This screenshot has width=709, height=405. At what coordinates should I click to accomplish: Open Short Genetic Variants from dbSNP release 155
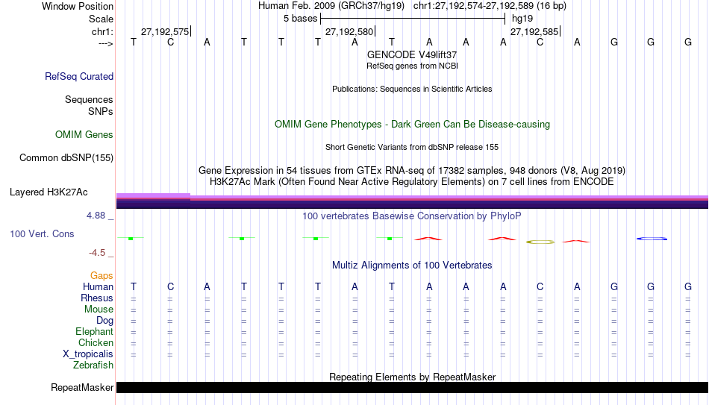tap(412, 148)
